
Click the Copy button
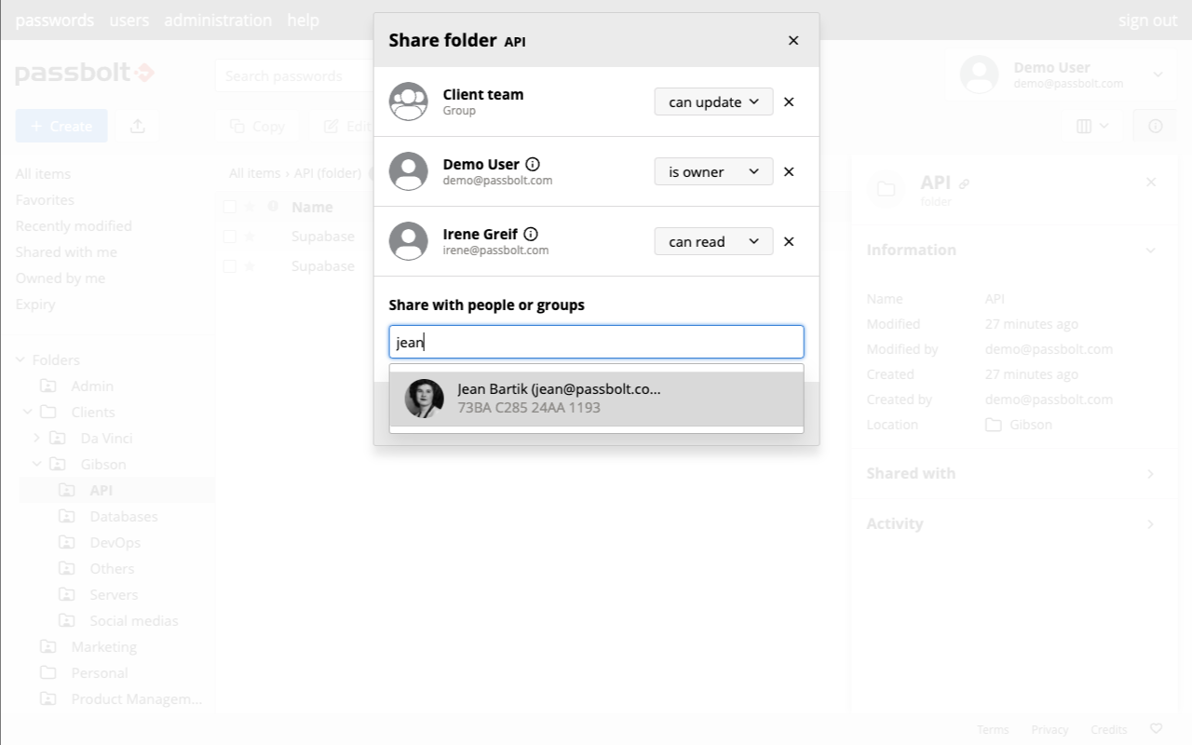tap(257, 126)
